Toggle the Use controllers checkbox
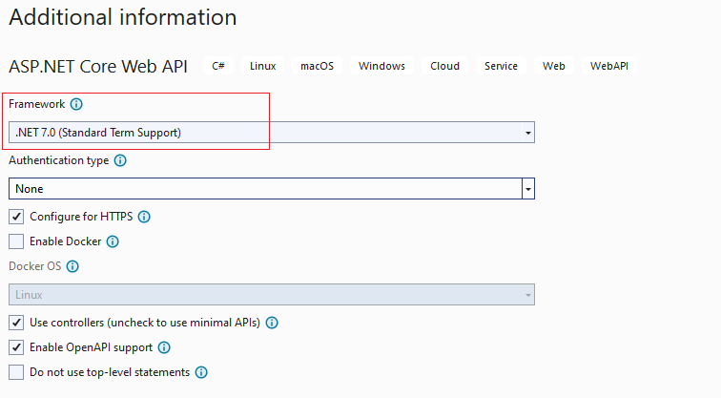 (16, 323)
